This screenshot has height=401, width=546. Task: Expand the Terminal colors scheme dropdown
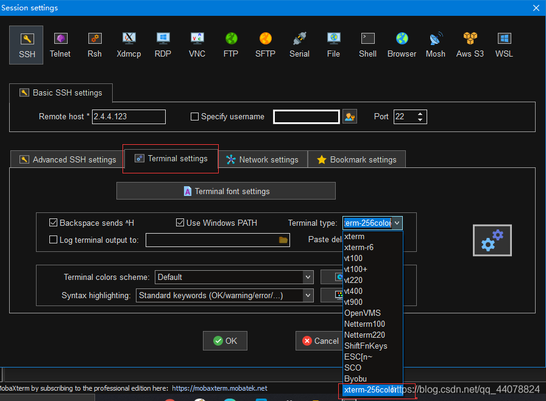pyautogui.click(x=308, y=277)
